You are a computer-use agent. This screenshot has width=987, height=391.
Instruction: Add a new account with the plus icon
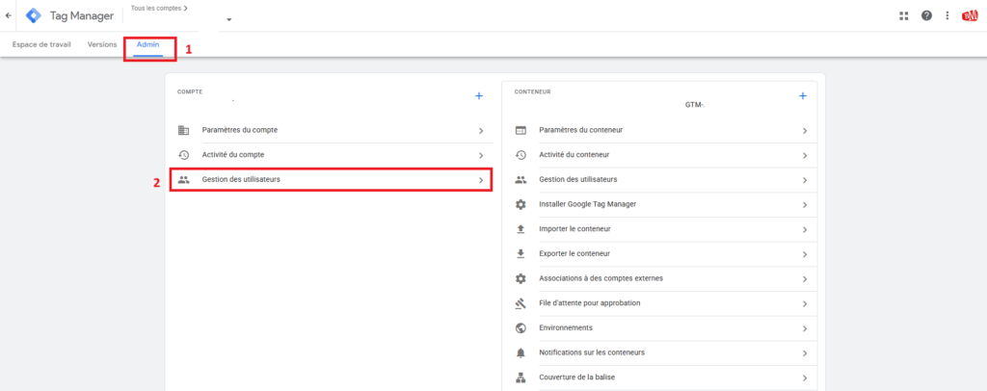tap(479, 96)
